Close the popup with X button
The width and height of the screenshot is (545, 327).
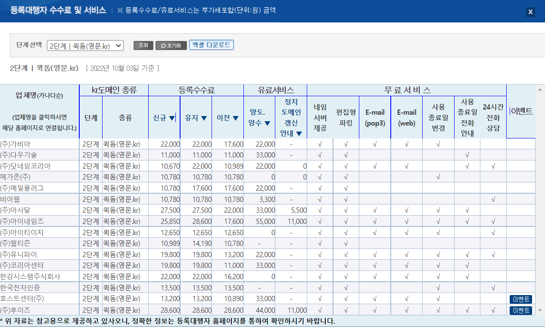(530, 12)
